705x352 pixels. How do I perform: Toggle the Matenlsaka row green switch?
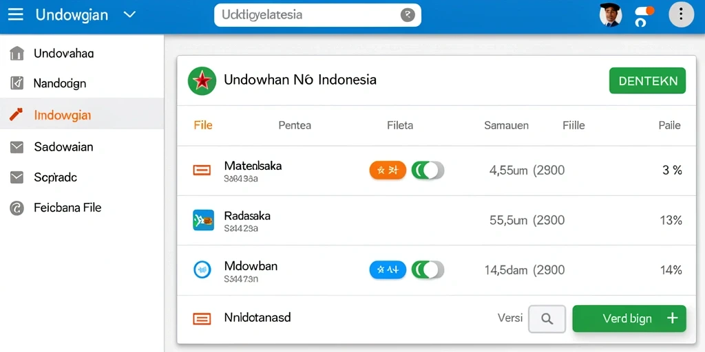click(x=428, y=170)
